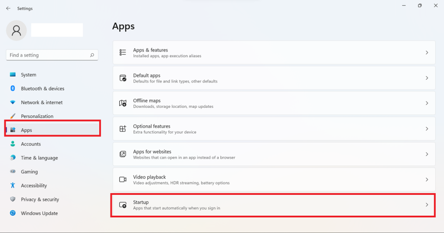Click the search magnifier icon
Image resolution: width=444 pixels, height=233 pixels.
pos(92,55)
